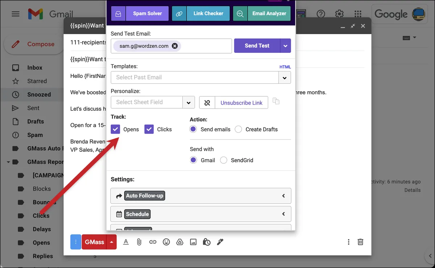435x268 pixels.
Task: Open the Select Sheet Field dropdown arrow
Action: [x=188, y=102]
